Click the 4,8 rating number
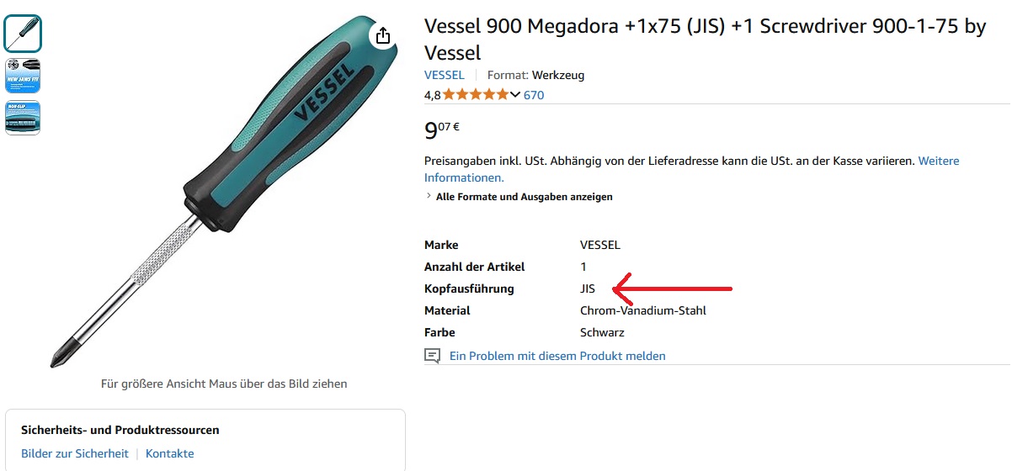The height and width of the screenshot is (471, 1012). tap(432, 95)
